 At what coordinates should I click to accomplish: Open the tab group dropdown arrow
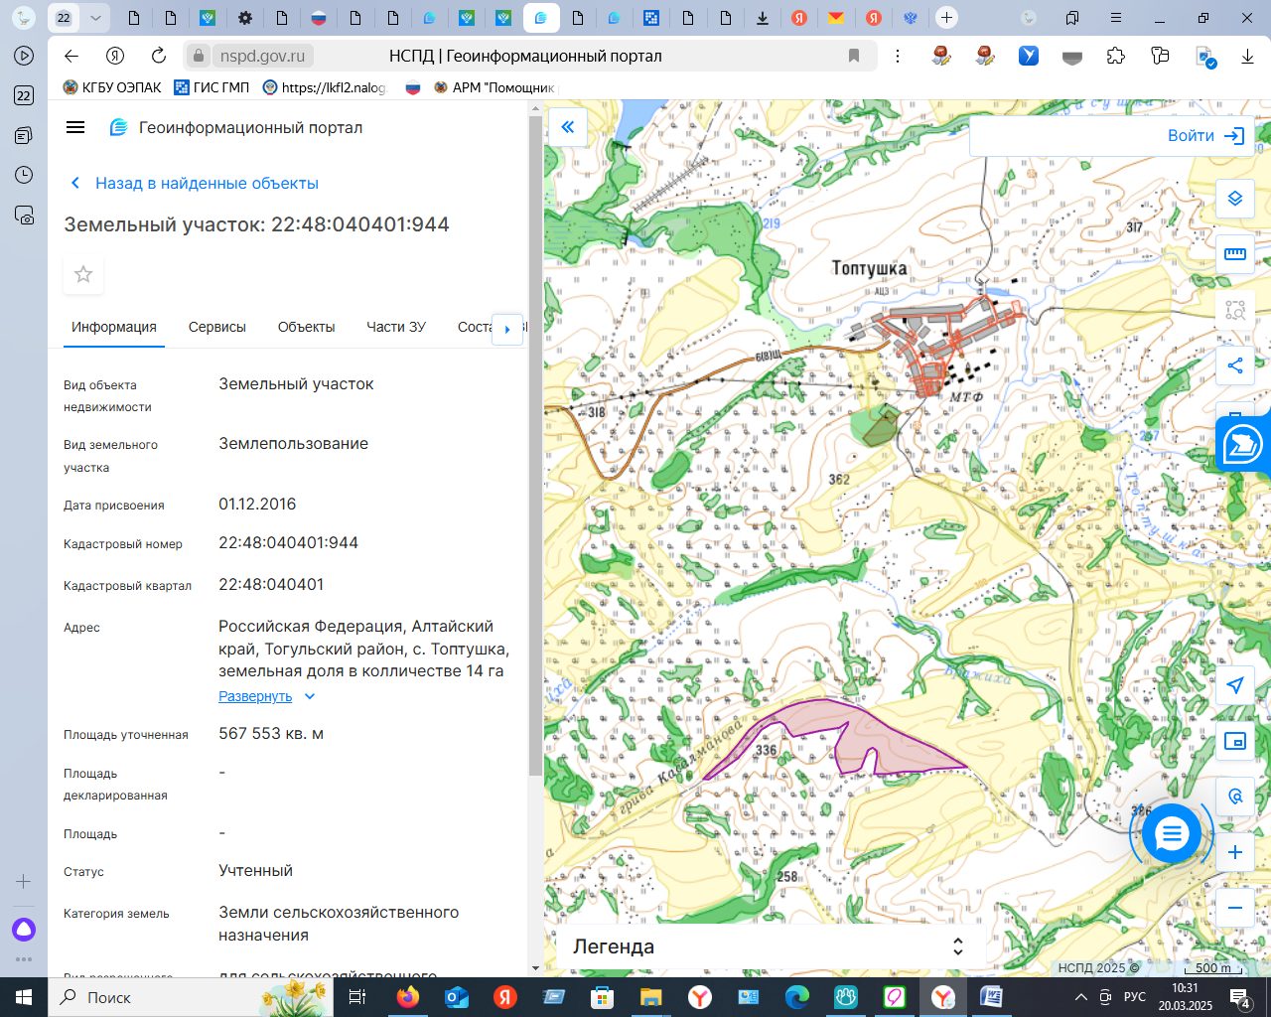click(x=95, y=18)
